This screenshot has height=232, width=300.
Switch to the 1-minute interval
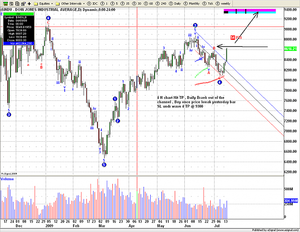(x=105, y=3)
